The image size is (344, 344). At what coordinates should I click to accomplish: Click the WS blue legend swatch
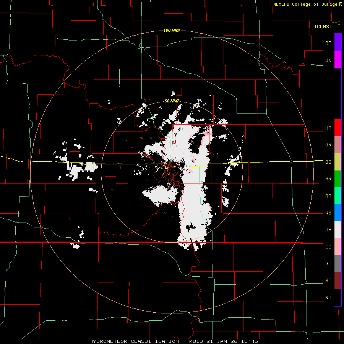pos(338,213)
